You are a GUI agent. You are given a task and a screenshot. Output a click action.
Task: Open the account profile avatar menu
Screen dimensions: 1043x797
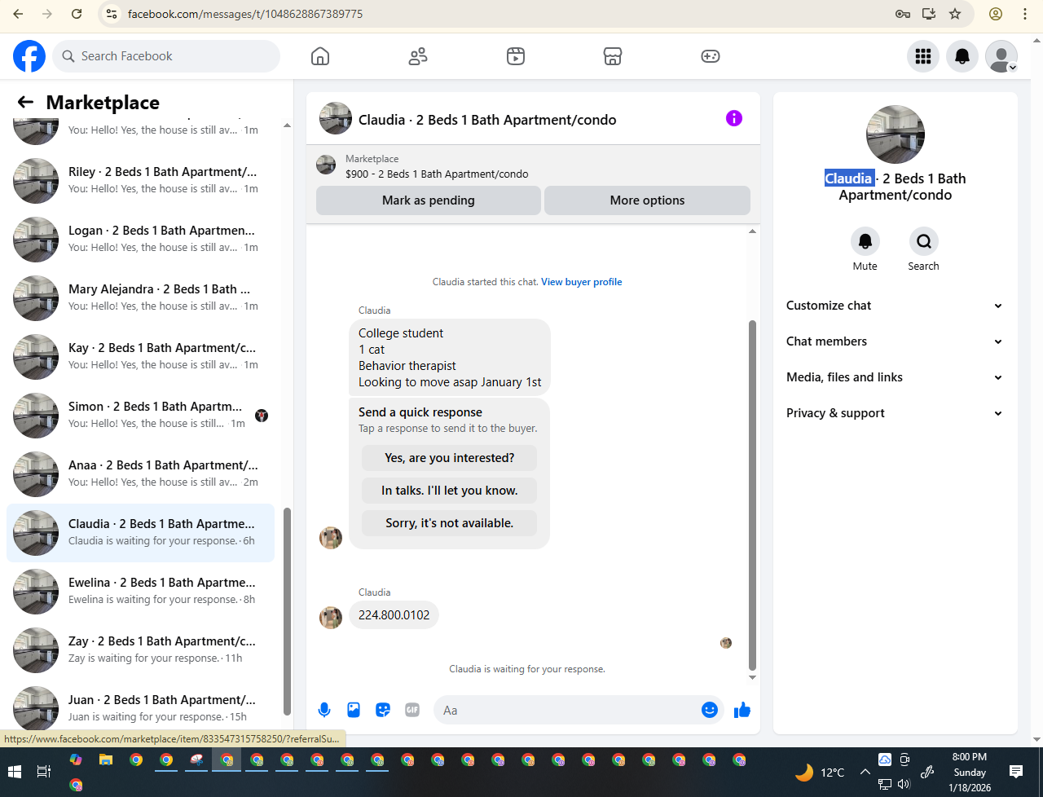[x=1001, y=56]
